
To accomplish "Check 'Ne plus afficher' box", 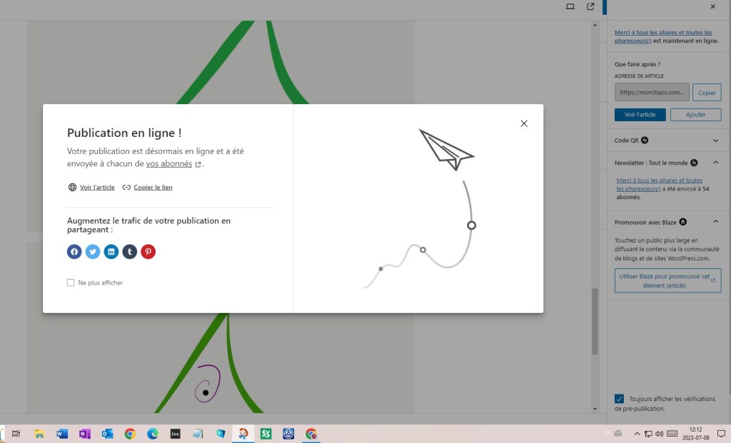I will tap(71, 282).
